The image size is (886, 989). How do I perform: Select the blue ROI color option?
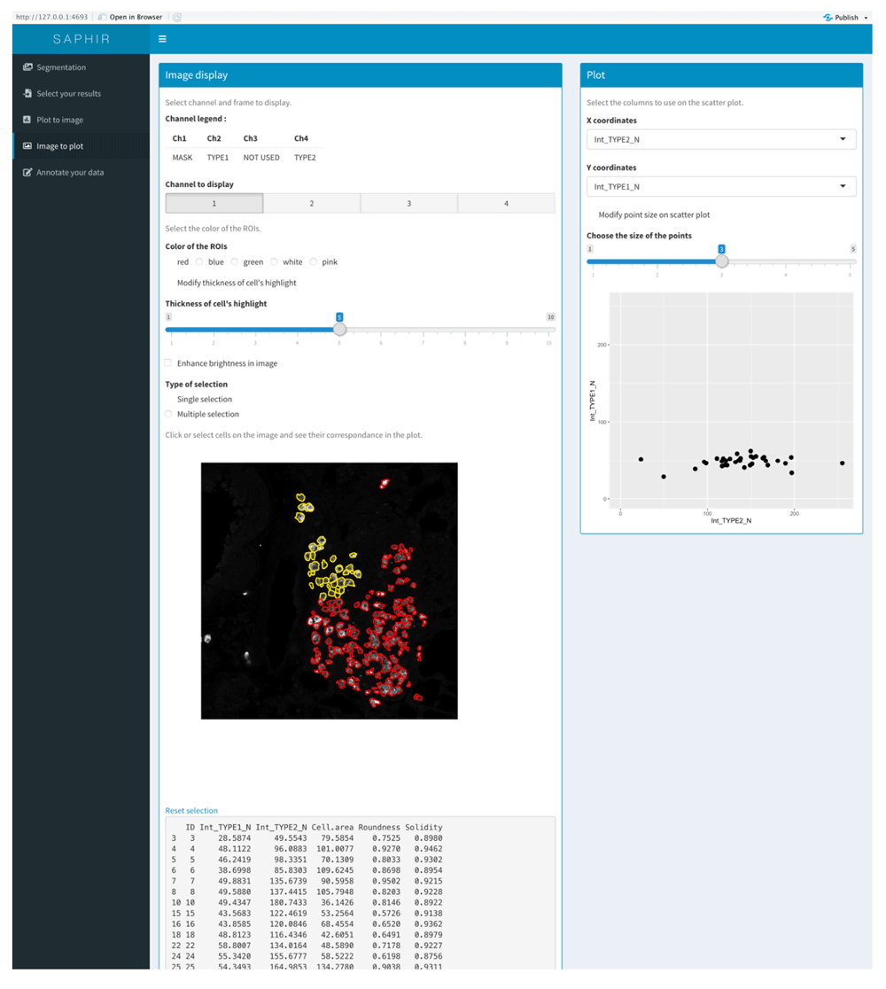(x=199, y=261)
